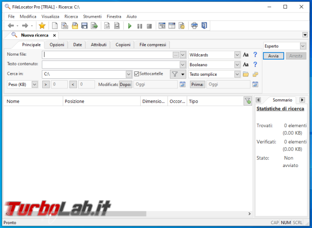The height and width of the screenshot is (228, 312).
Task: Open the tab list dropdown arrow
Action: click(x=305, y=35)
